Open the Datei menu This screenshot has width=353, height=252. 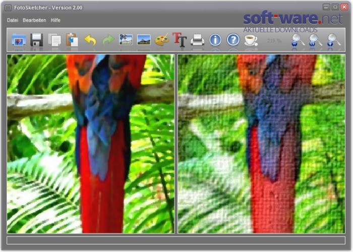coord(13,20)
